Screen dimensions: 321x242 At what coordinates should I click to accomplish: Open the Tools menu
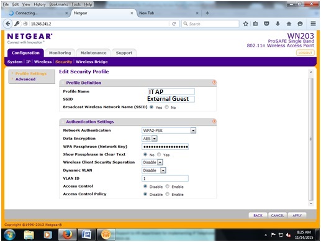tap(76, 4)
